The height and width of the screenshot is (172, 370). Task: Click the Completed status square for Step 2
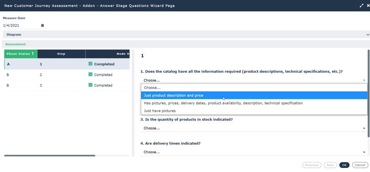90,74
